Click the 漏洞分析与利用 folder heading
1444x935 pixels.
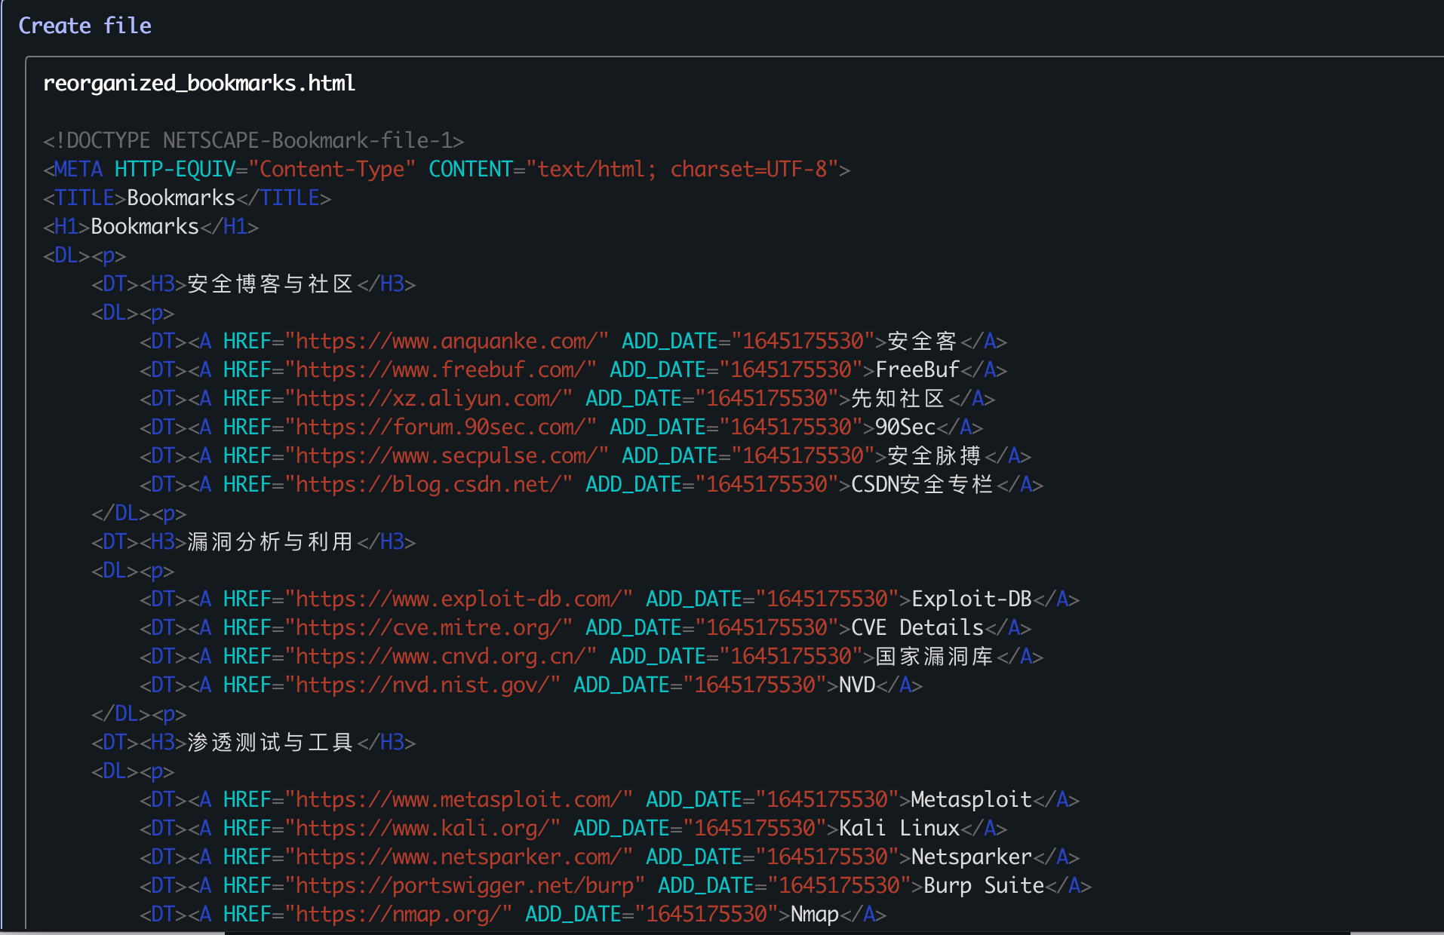270,541
